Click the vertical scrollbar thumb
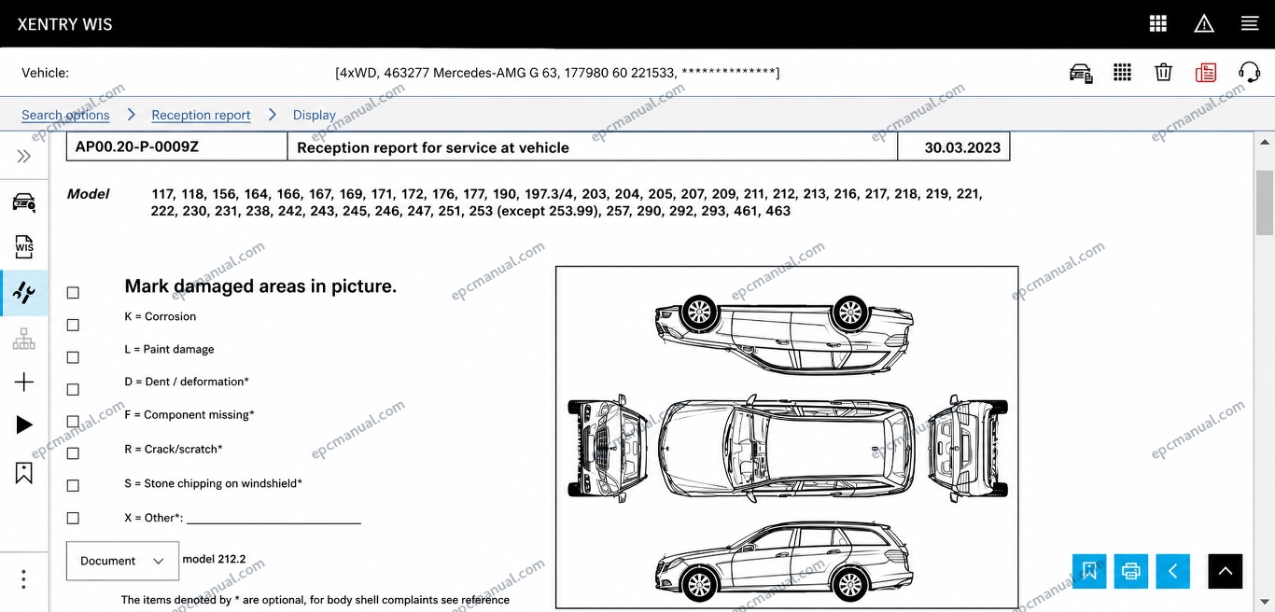The image size is (1275, 612). (x=1265, y=202)
